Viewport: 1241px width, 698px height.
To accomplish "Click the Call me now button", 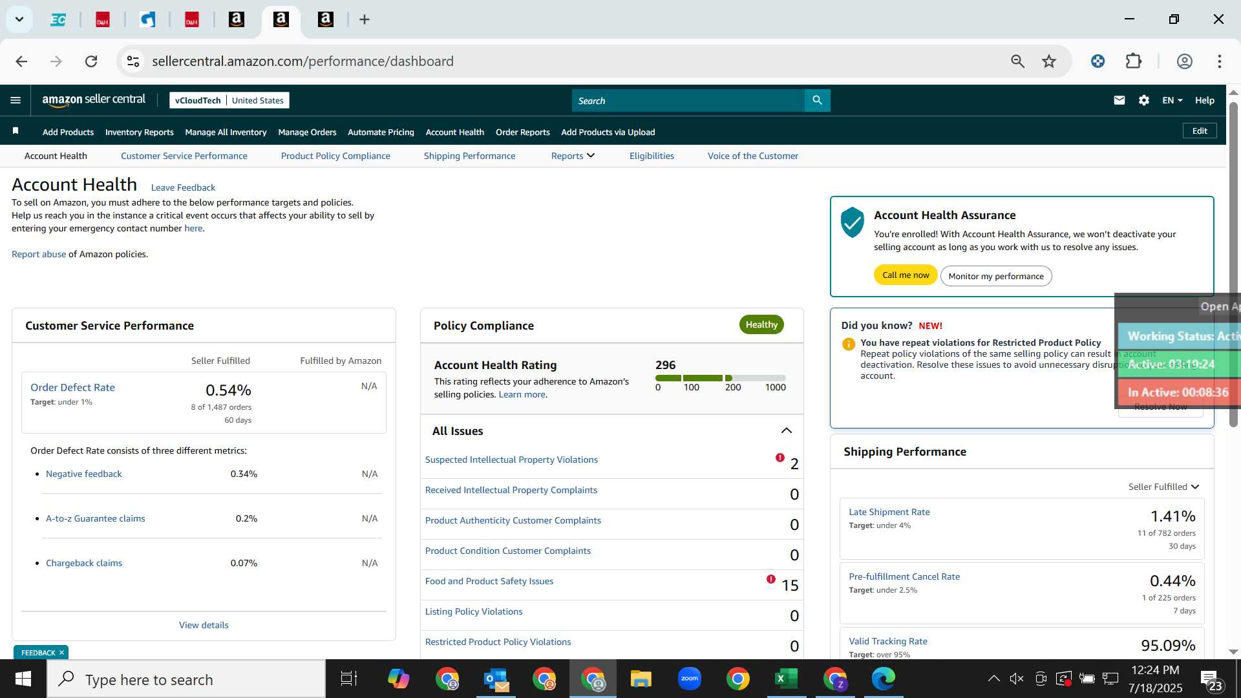I will 906,275.
